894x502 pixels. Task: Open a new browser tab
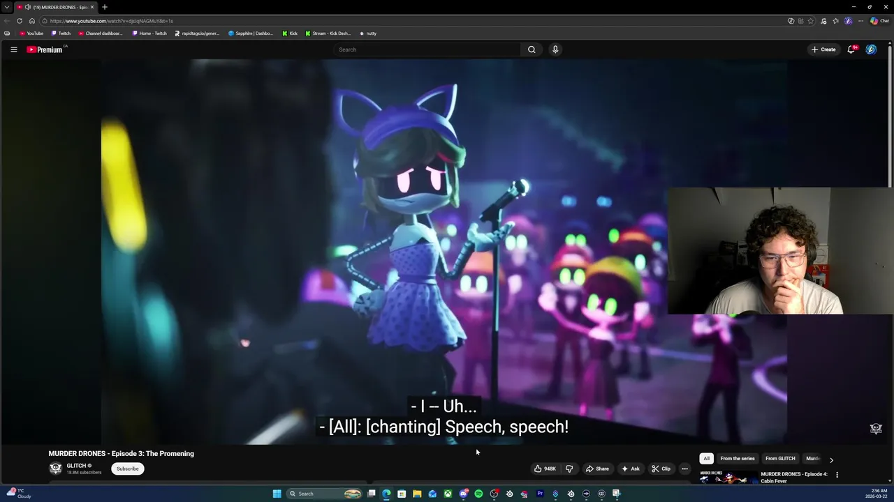coord(105,7)
